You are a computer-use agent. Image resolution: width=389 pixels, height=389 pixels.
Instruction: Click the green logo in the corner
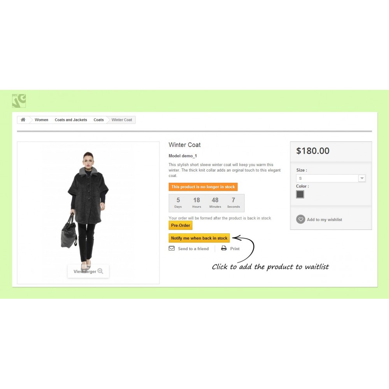pos(19,101)
